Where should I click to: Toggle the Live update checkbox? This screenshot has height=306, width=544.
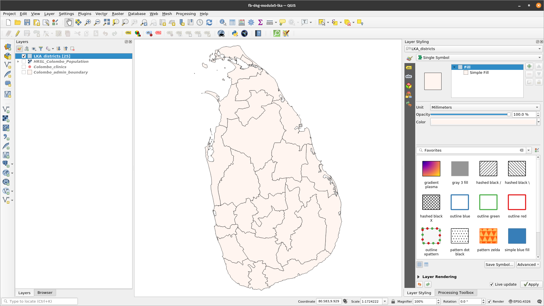click(492, 285)
